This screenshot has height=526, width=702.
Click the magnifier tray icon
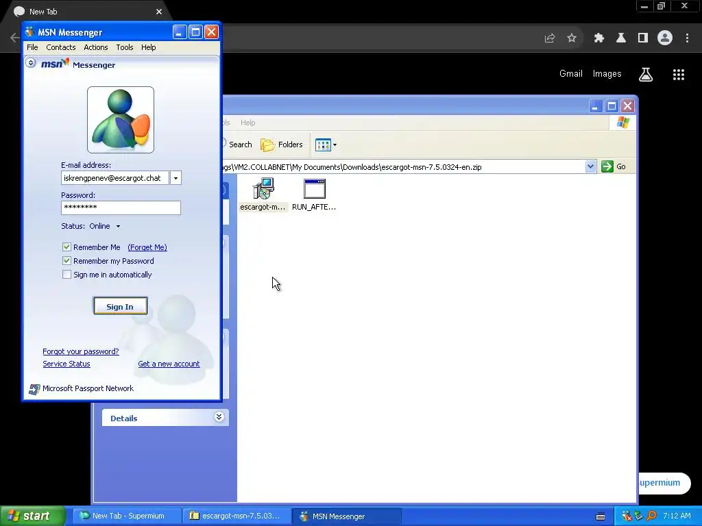651,516
